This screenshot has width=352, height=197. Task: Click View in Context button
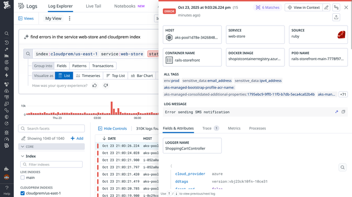point(304,7)
